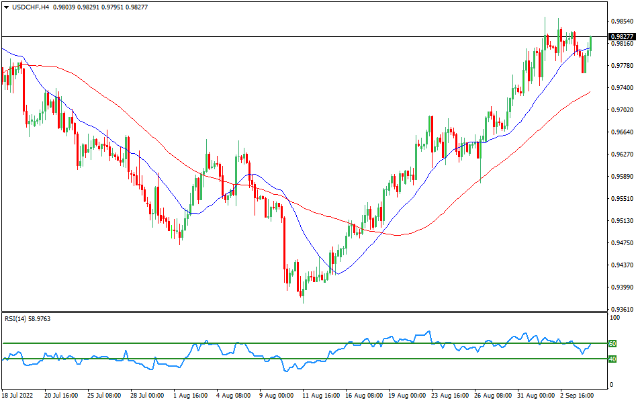Click the triangle arrow beside USDCHF,H4
This screenshot has width=638, height=403.
[6, 7]
